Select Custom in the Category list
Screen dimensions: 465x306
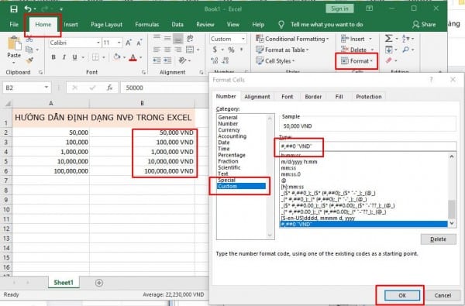pyautogui.click(x=241, y=186)
